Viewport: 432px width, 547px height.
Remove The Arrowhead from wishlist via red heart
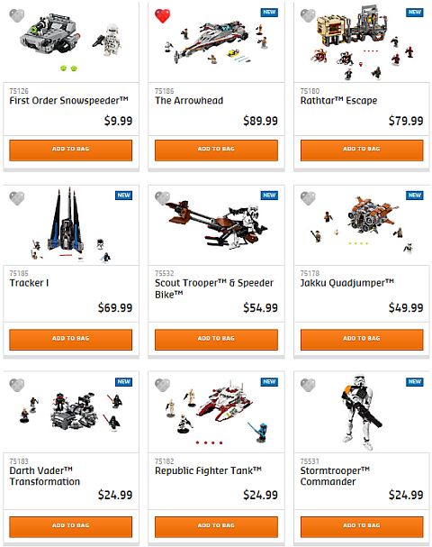coord(162,16)
